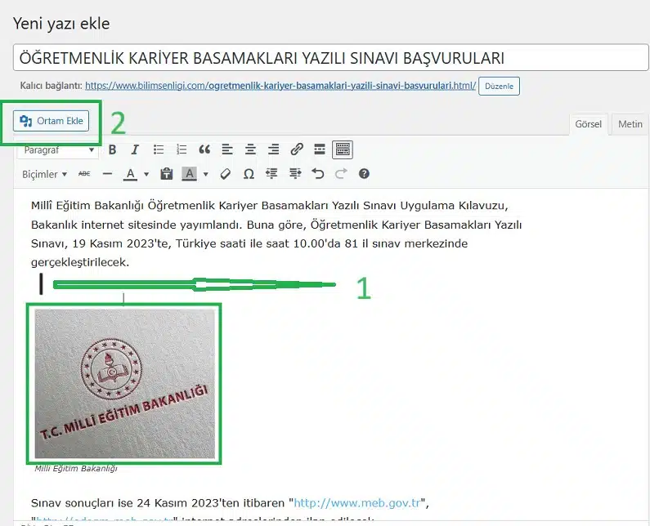Apply italic formatting
The height and width of the screenshot is (526, 650).
[x=135, y=149]
